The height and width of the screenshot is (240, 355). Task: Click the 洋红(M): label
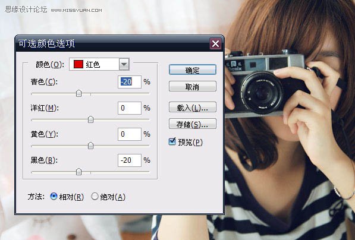tap(45, 108)
